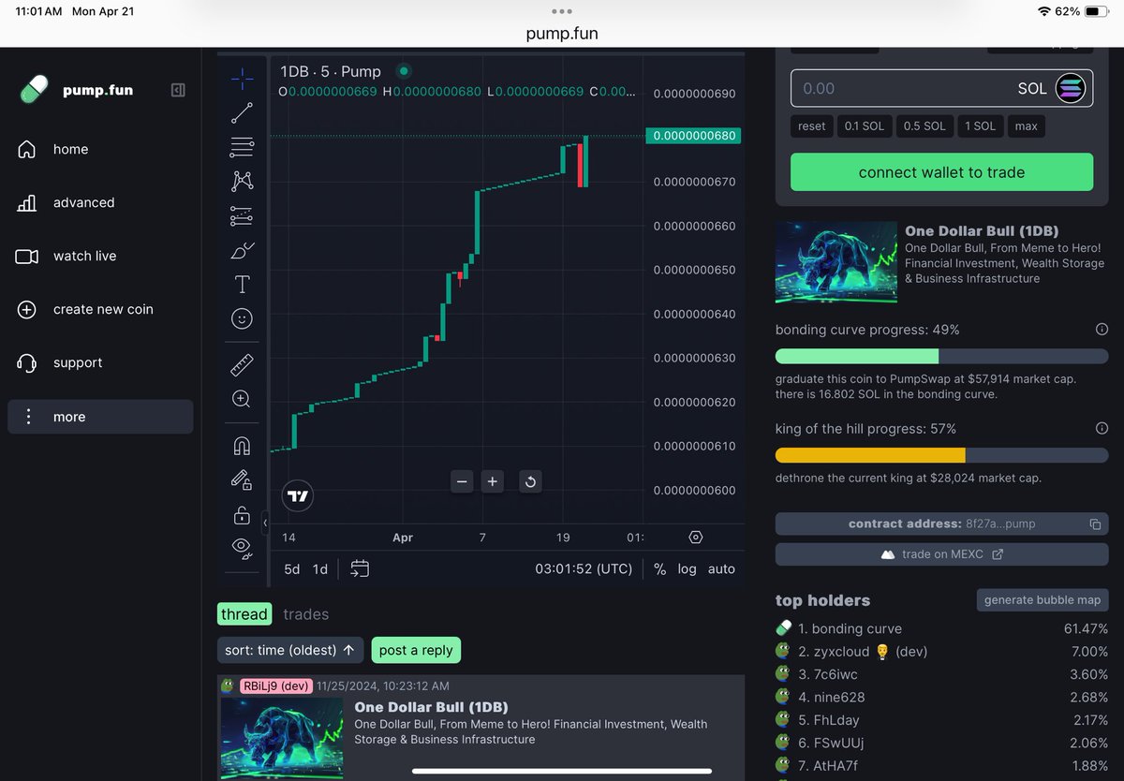
Task: Toggle magnet mode on chart
Action: pyautogui.click(x=242, y=446)
